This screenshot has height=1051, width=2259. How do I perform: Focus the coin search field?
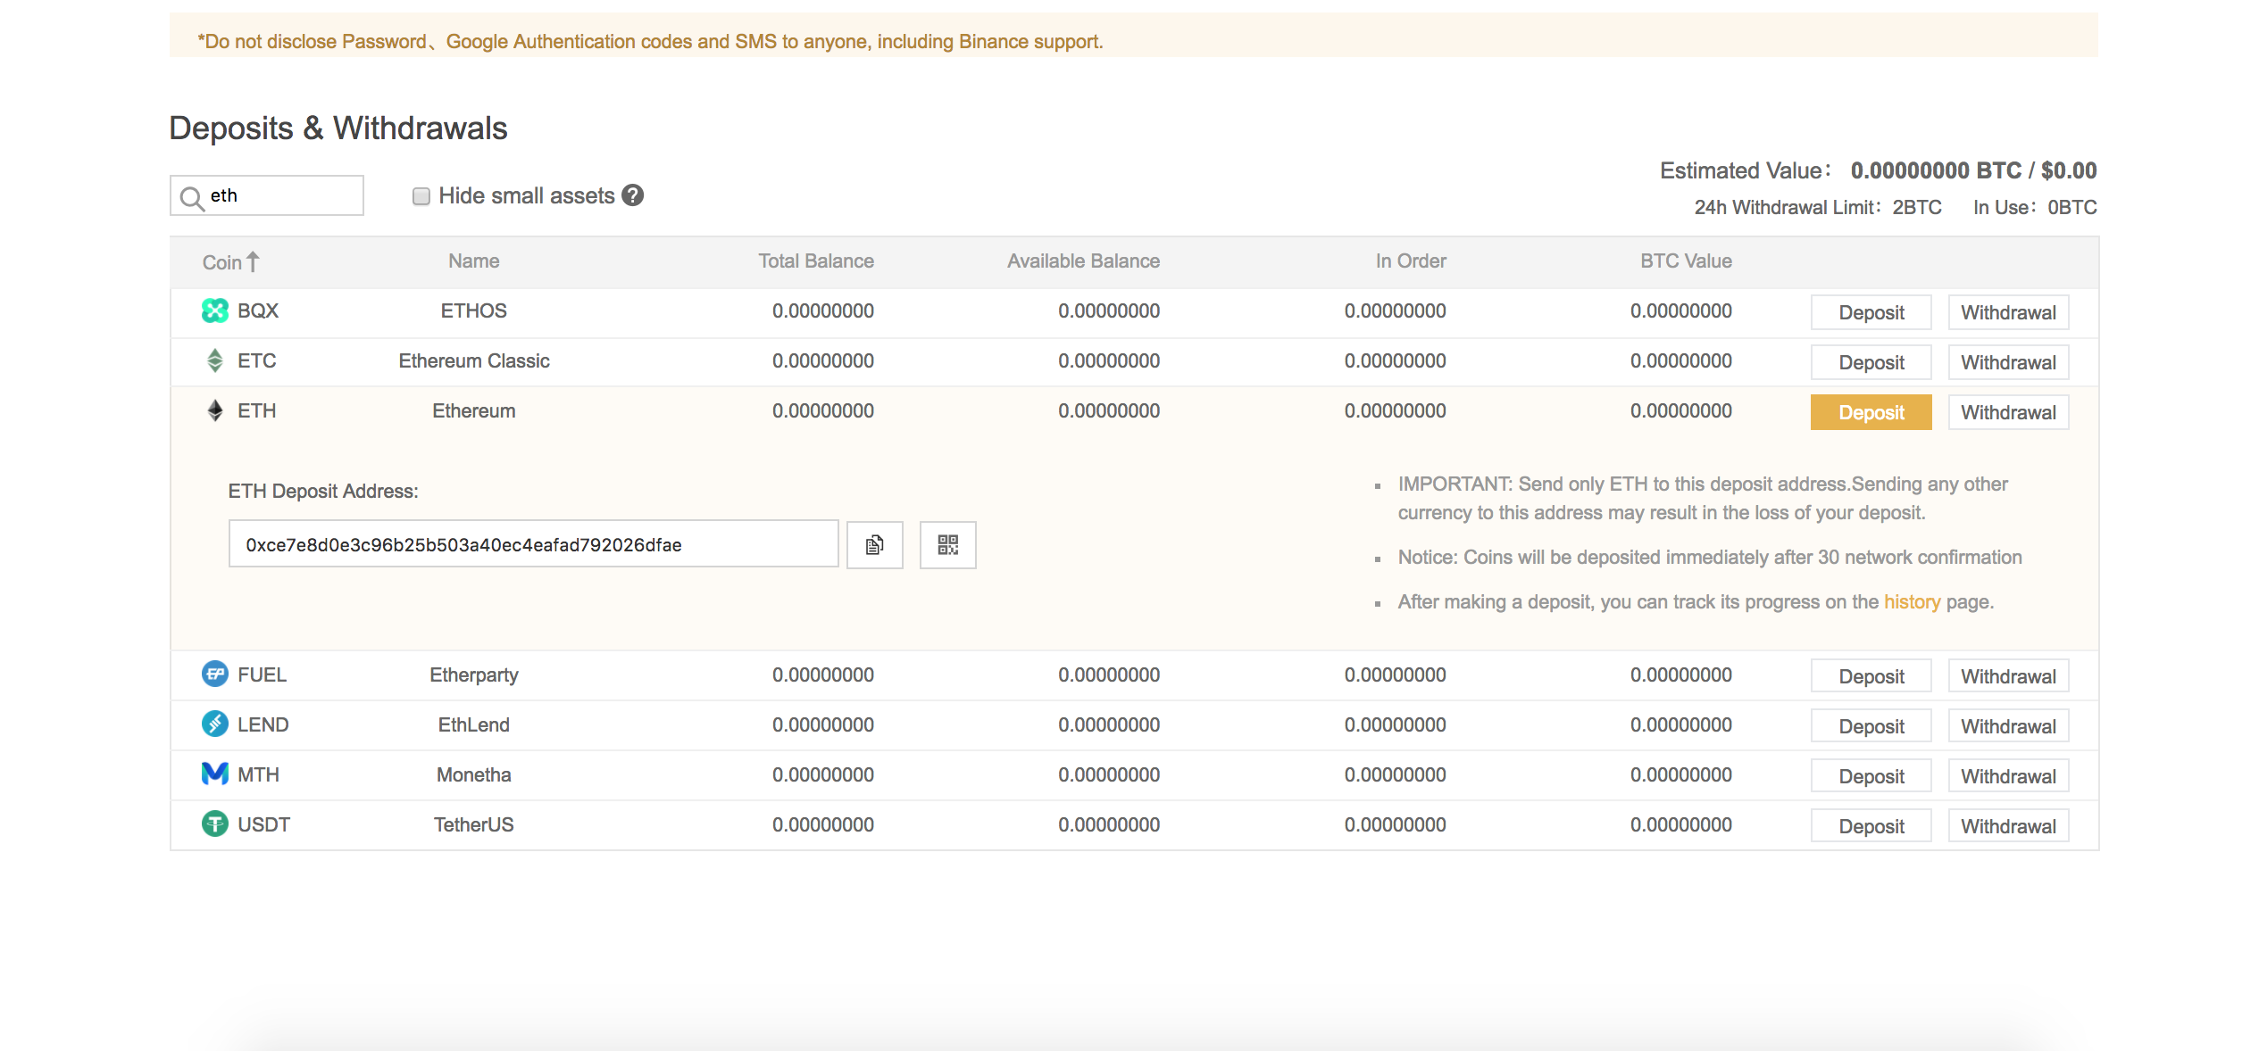267,195
